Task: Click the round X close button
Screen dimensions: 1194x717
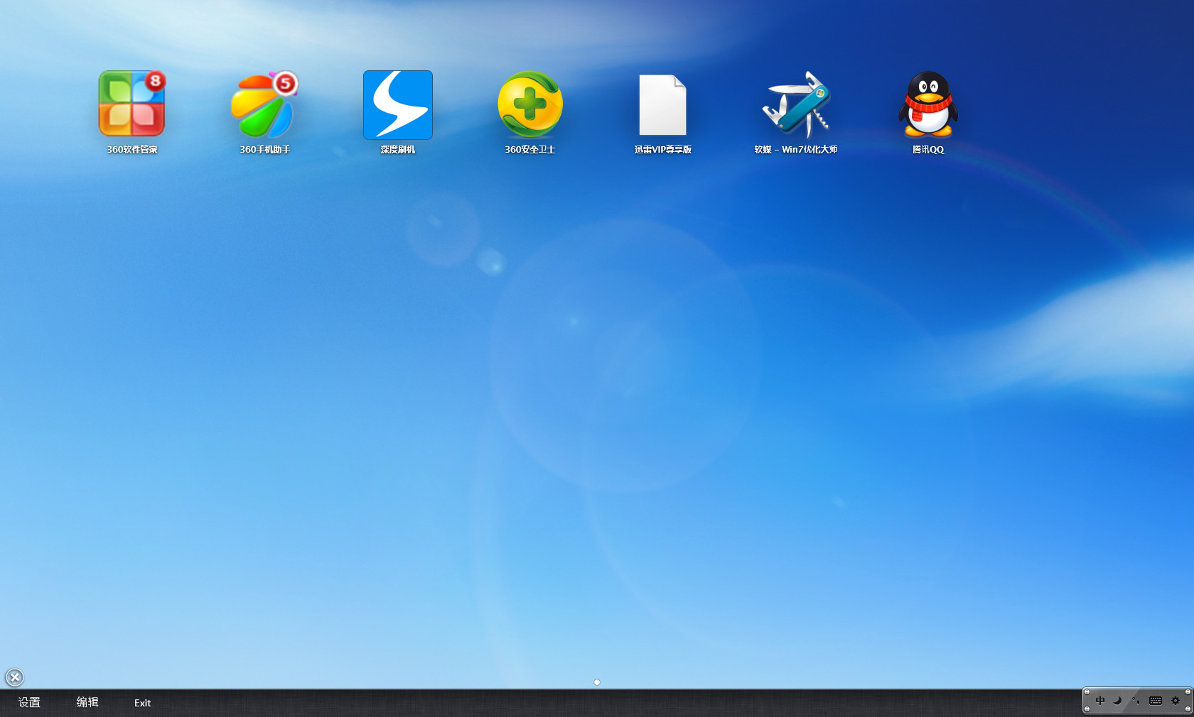Action: tap(14, 677)
